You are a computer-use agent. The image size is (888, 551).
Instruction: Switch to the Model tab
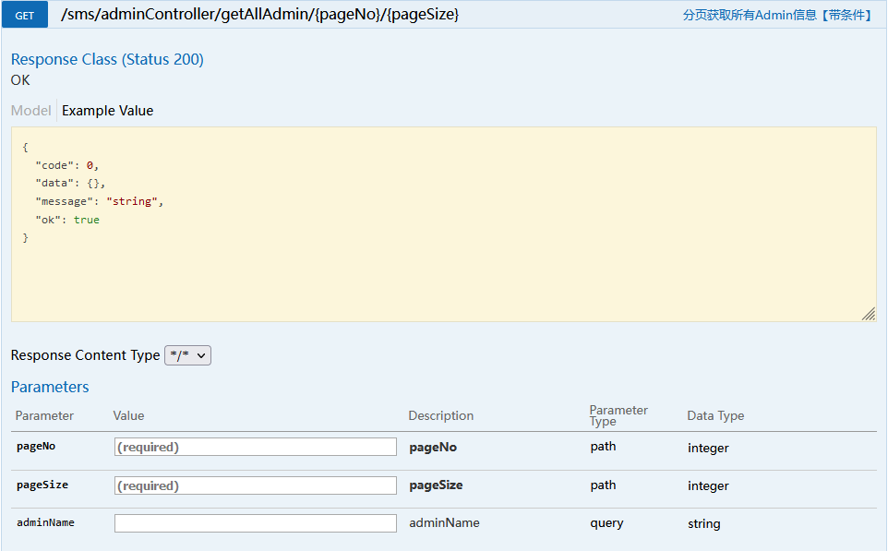[30, 111]
